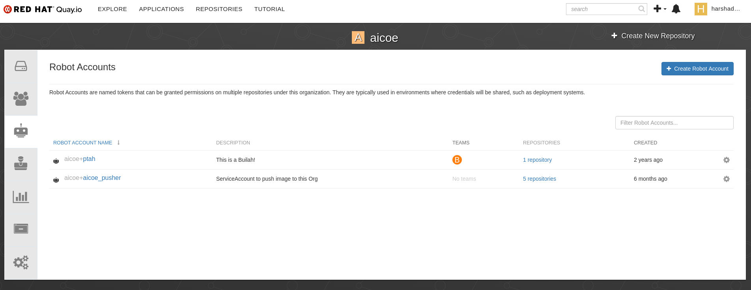This screenshot has width=751, height=290.
Task: Click the Red Hat Quay.io logo
Action: coord(43,9)
